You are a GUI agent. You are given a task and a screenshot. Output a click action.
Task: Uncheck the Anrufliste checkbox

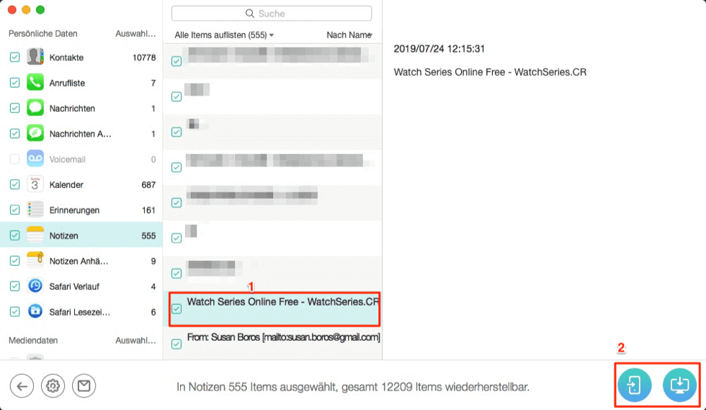coord(15,82)
